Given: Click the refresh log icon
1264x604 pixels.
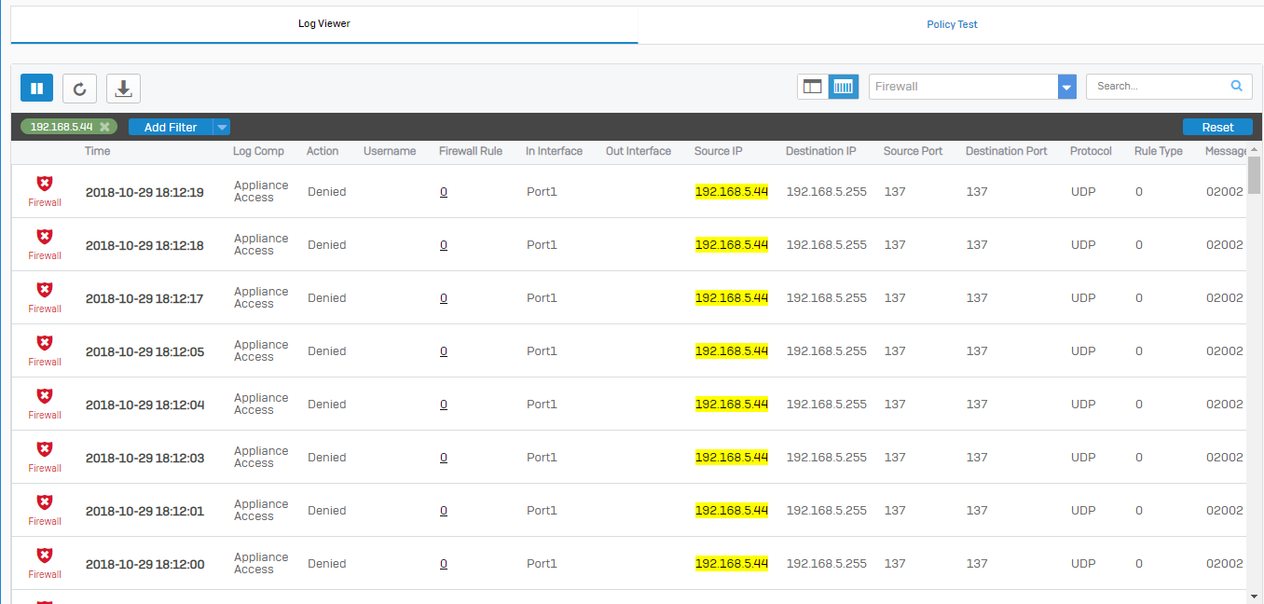Looking at the screenshot, I should [x=79, y=88].
